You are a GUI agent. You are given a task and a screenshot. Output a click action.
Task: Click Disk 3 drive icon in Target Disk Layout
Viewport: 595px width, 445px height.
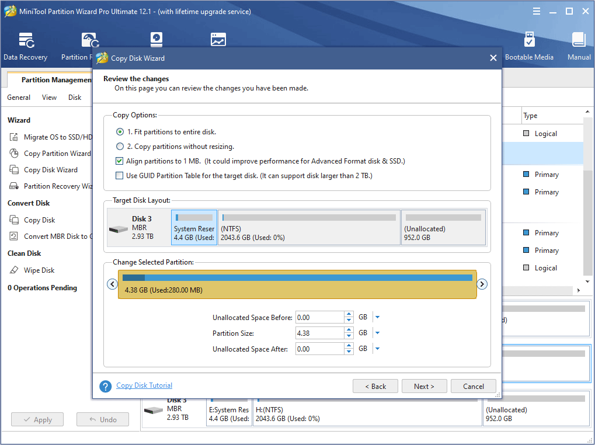(x=119, y=229)
